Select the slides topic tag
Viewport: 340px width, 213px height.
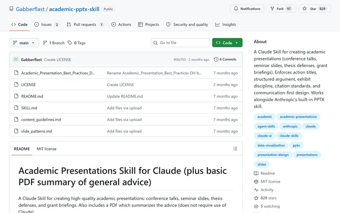tap(262, 164)
